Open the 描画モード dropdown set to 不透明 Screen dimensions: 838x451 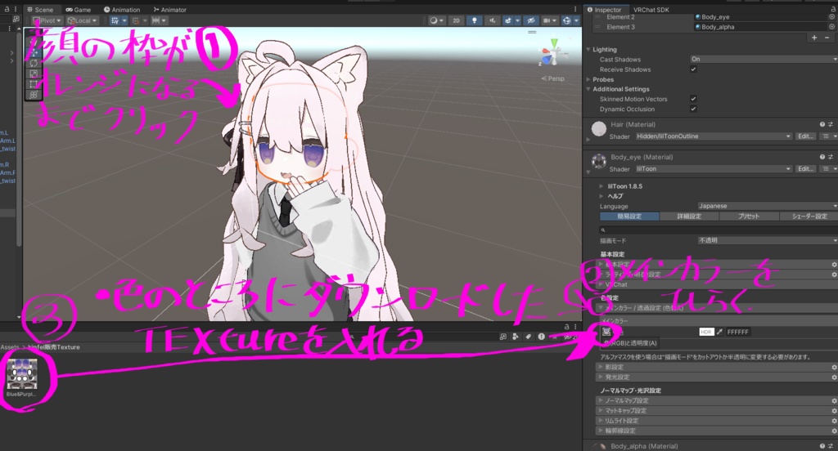point(767,241)
